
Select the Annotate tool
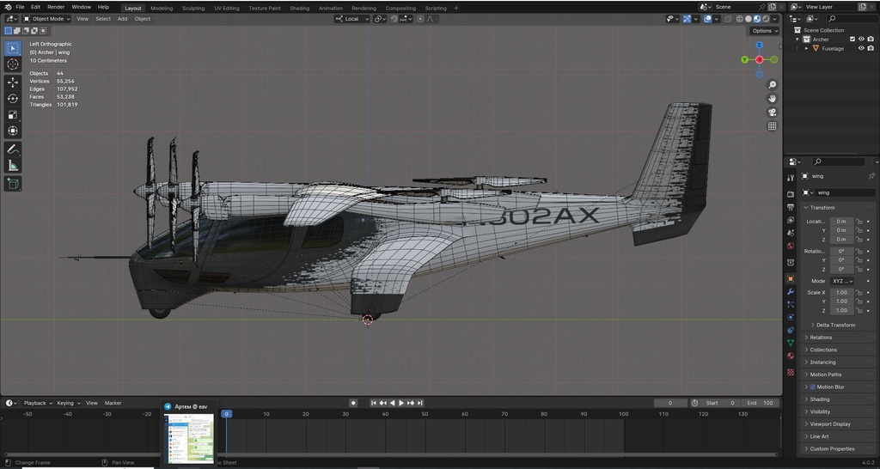(13, 149)
